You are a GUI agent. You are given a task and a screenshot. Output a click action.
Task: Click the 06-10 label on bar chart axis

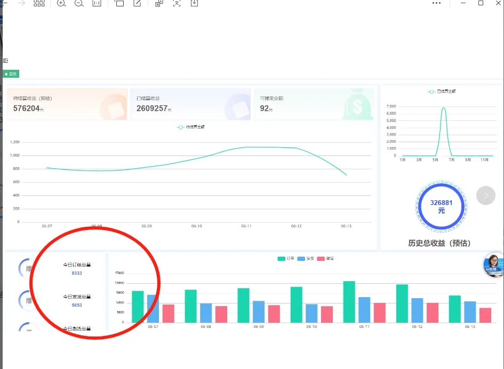311,326
